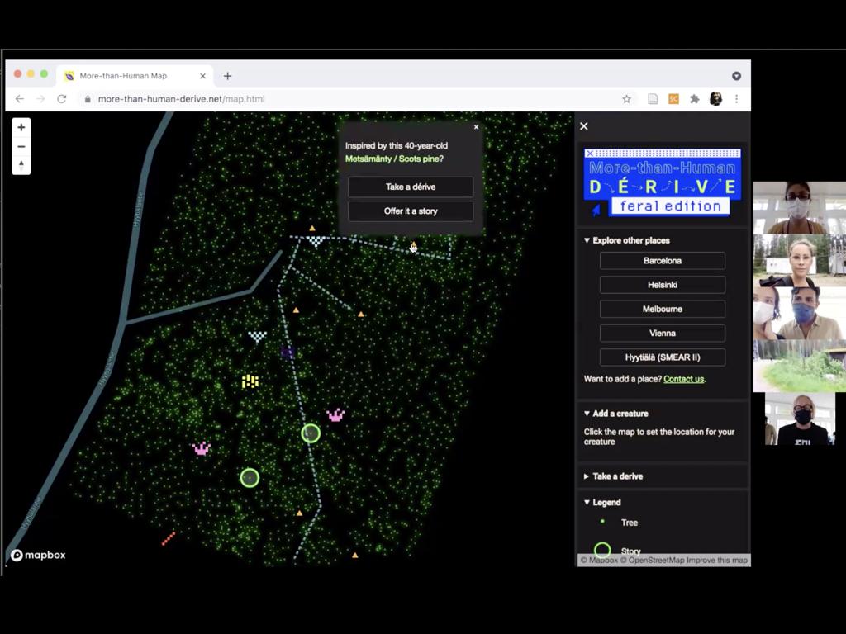Click the address bar URL

[181, 99]
